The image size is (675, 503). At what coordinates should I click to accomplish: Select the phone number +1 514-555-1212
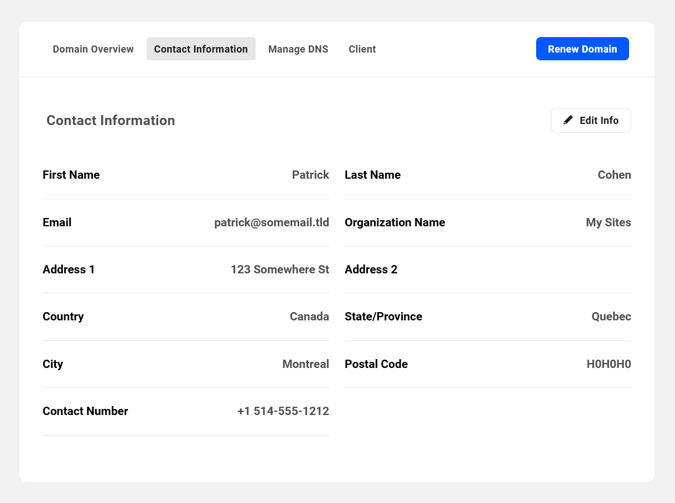tap(283, 411)
